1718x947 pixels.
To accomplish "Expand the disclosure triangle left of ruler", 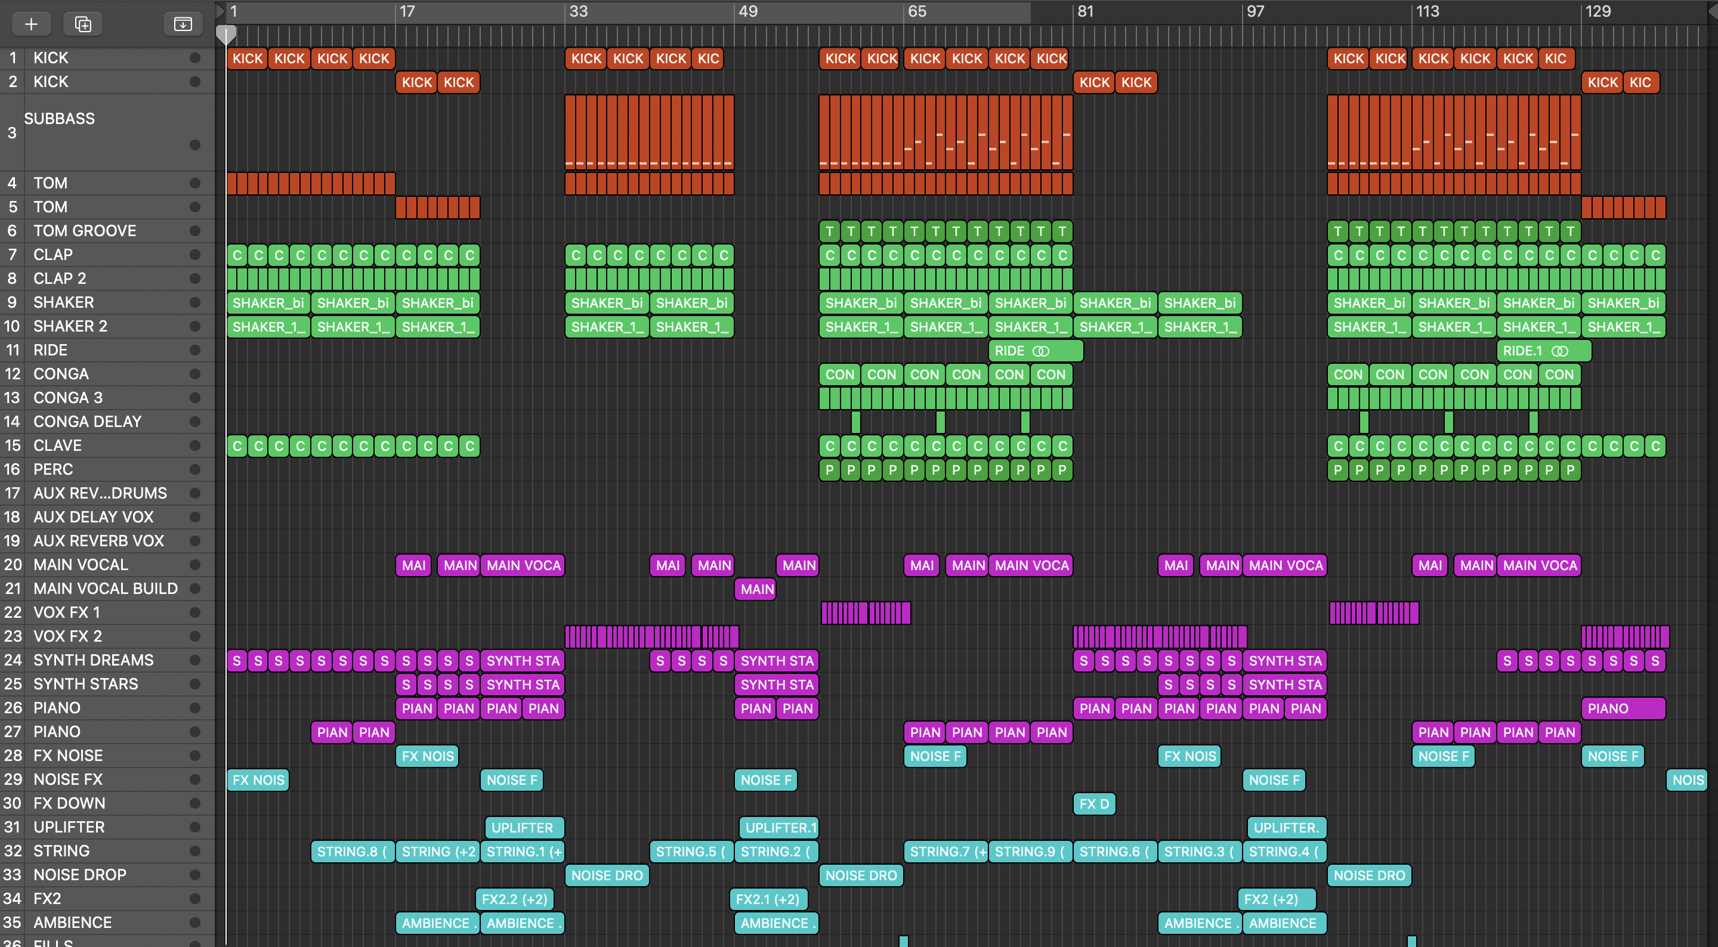I will click(220, 11).
